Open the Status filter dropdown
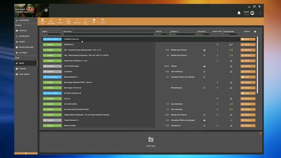This screenshot has width=281, height=158. (x=52, y=34)
